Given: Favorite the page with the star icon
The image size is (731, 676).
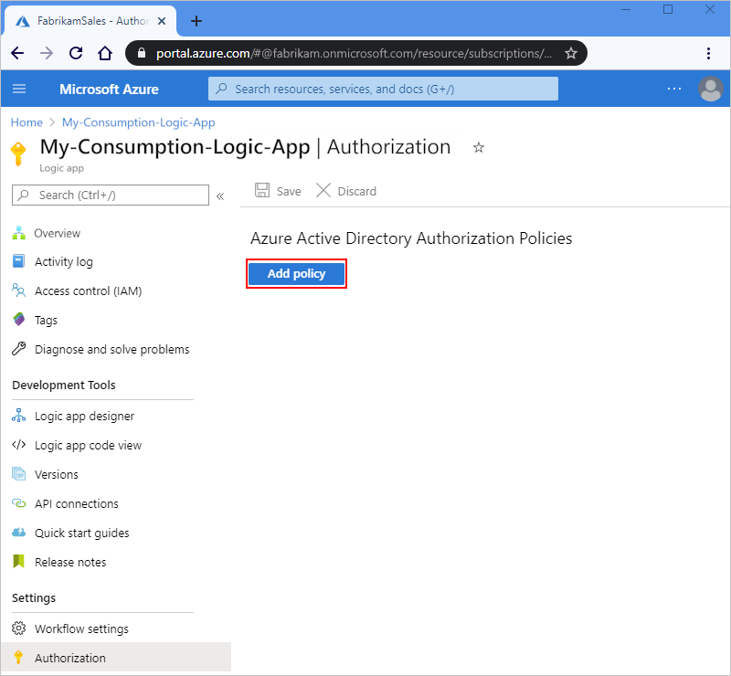Looking at the screenshot, I should coord(478,147).
